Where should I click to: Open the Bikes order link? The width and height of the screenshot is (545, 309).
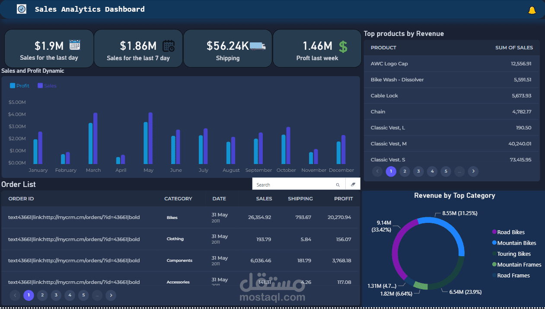click(x=74, y=217)
